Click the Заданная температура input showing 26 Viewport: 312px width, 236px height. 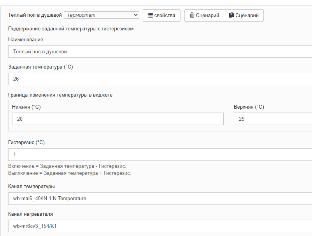click(x=160, y=79)
